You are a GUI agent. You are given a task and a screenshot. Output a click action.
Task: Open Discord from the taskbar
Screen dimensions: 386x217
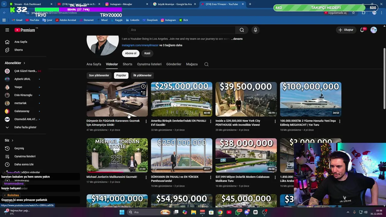[247, 212]
